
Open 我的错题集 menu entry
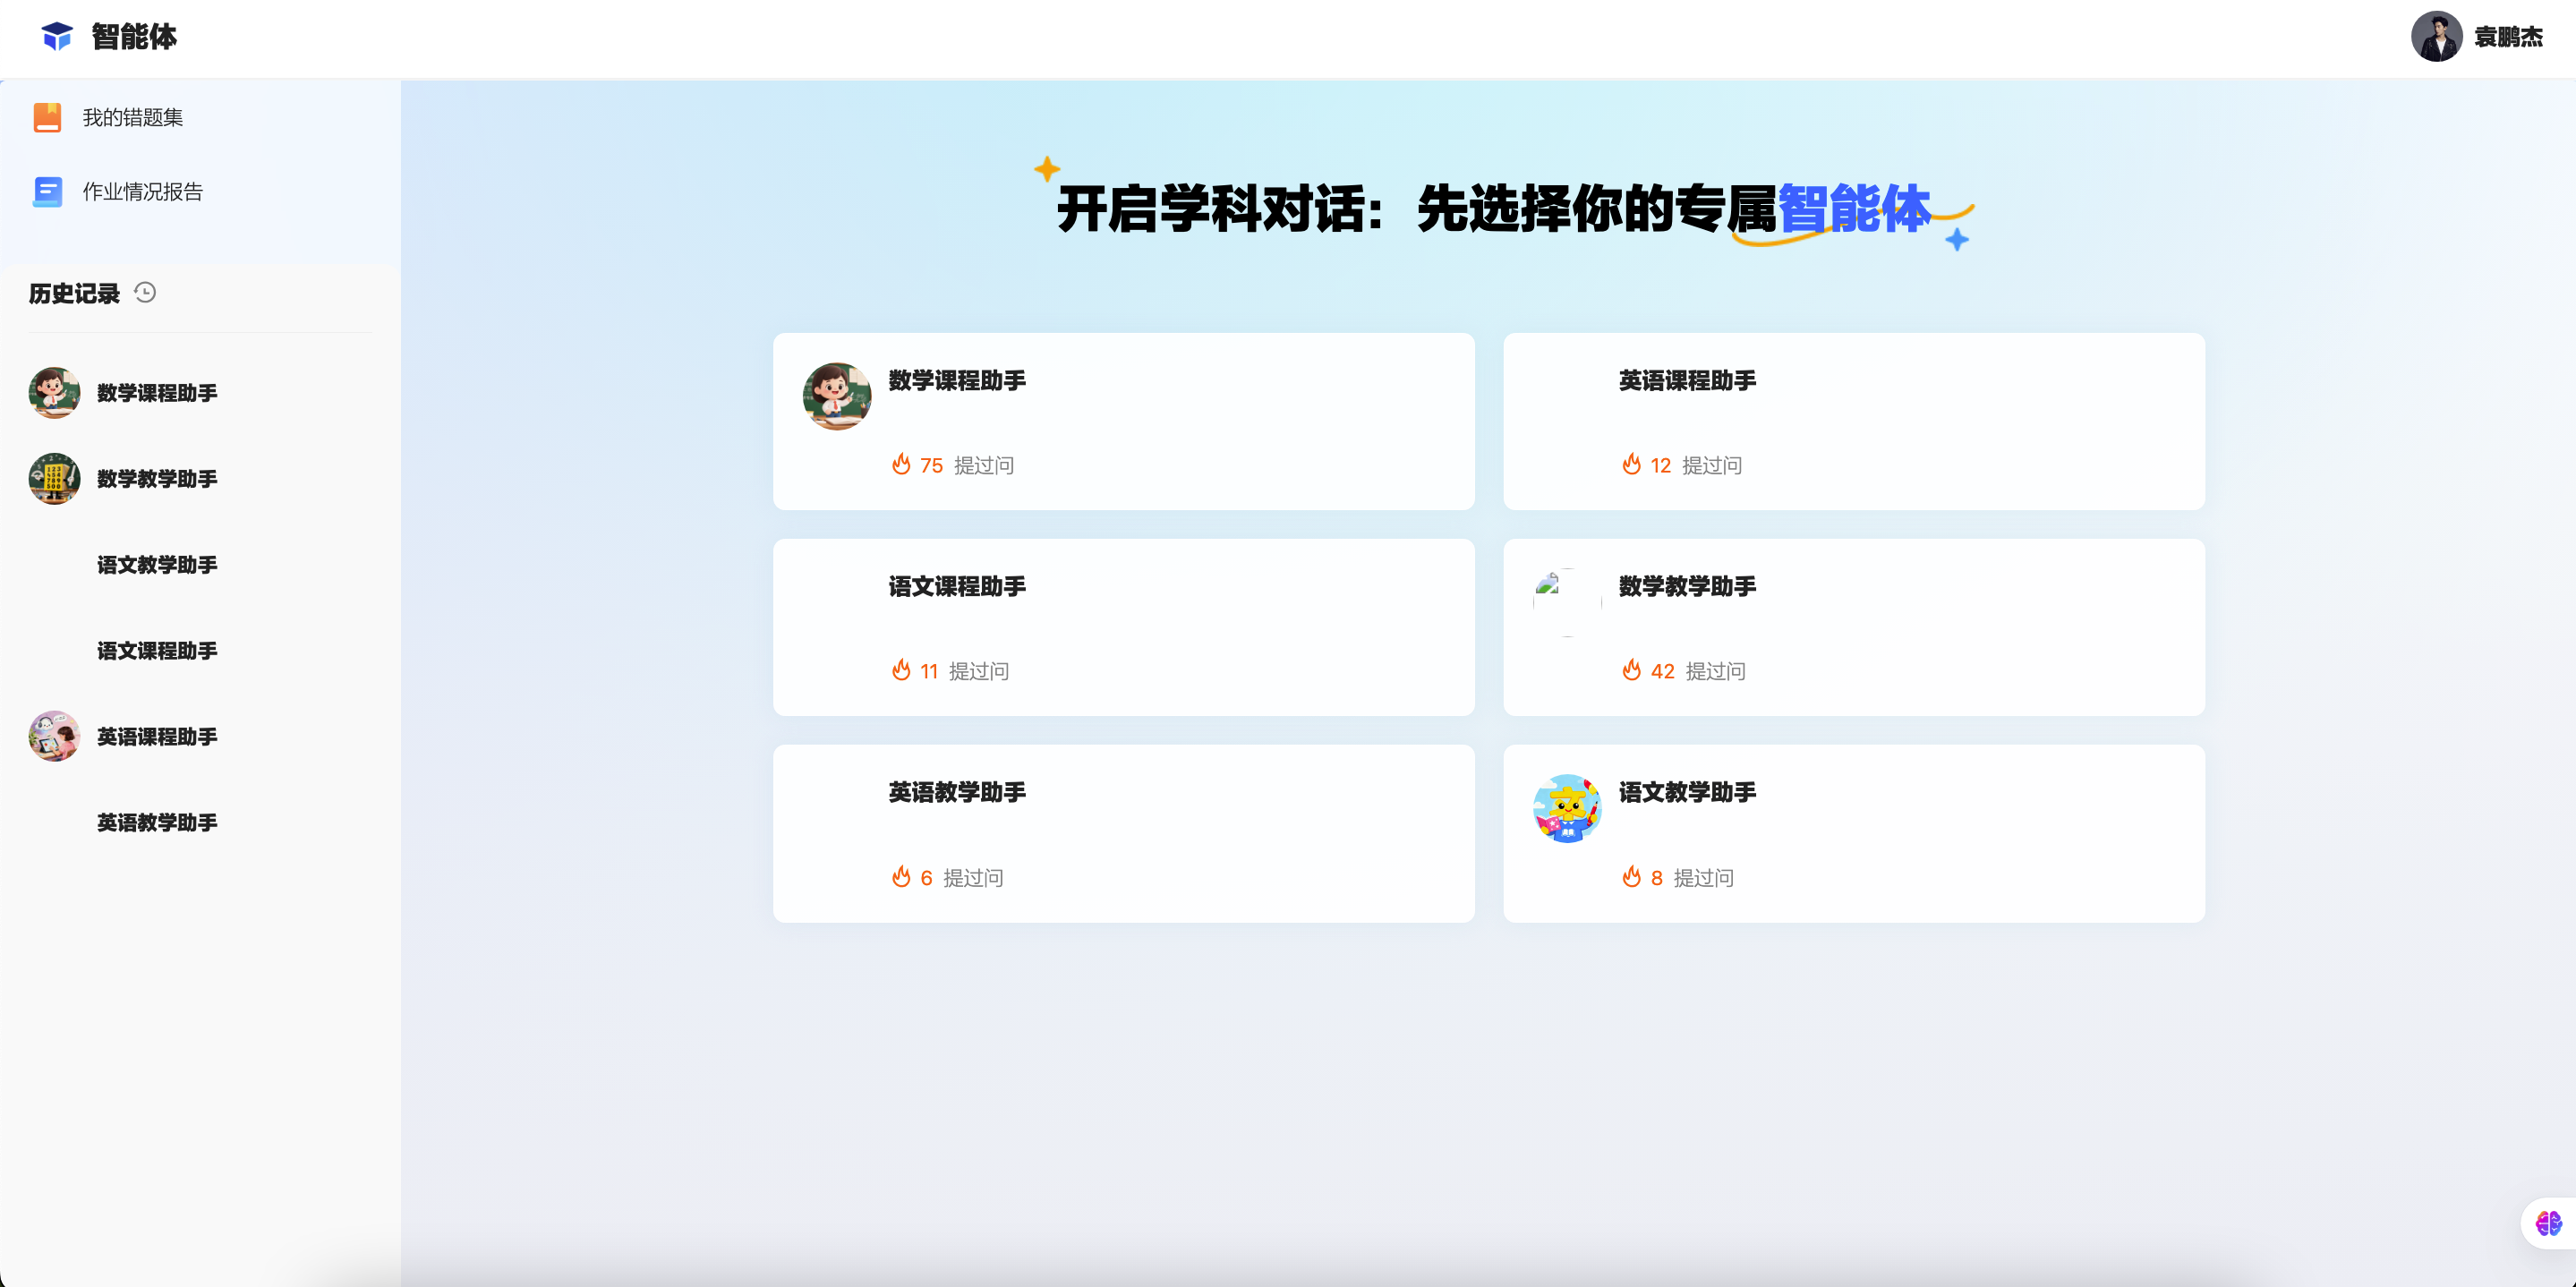[x=132, y=117]
